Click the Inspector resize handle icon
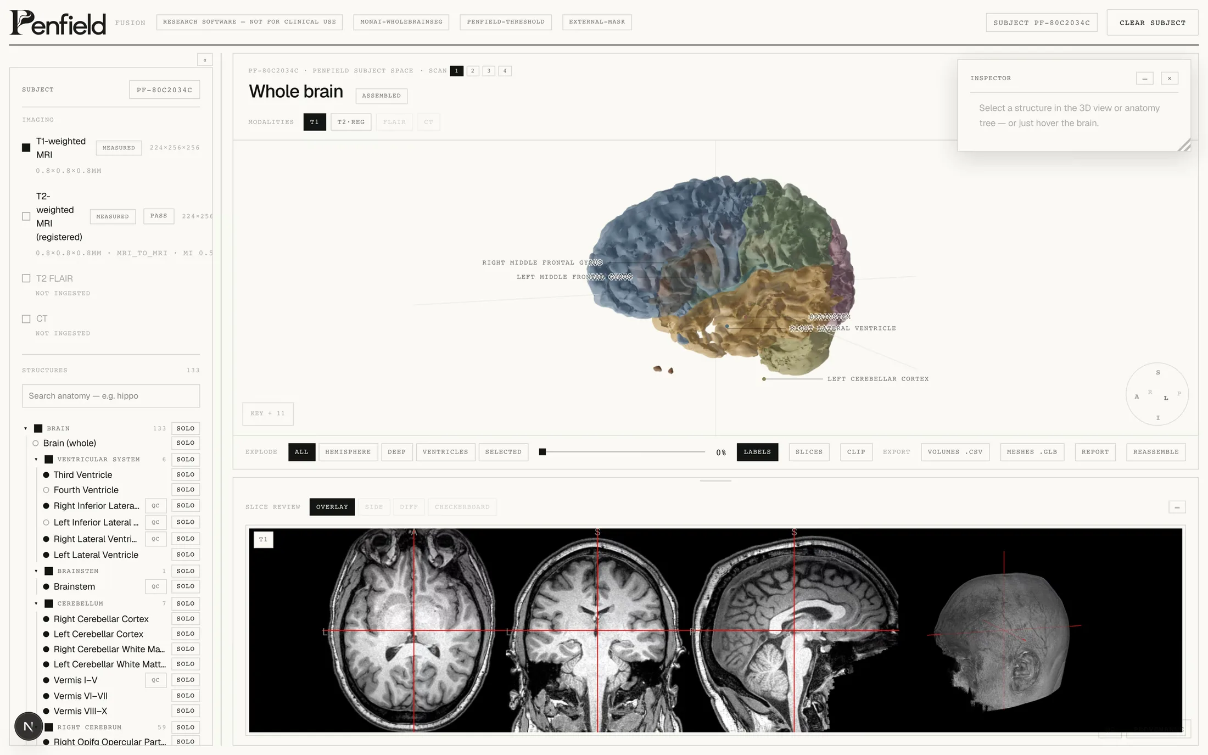This screenshot has width=1208, height=755. point(1184,145)
